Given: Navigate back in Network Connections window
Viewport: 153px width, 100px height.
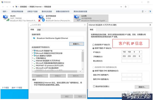Looking at the screenshot, I should coord(3,7).
